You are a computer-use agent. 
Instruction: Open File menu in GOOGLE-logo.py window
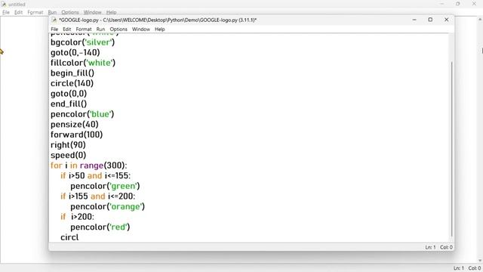point(54,29)
